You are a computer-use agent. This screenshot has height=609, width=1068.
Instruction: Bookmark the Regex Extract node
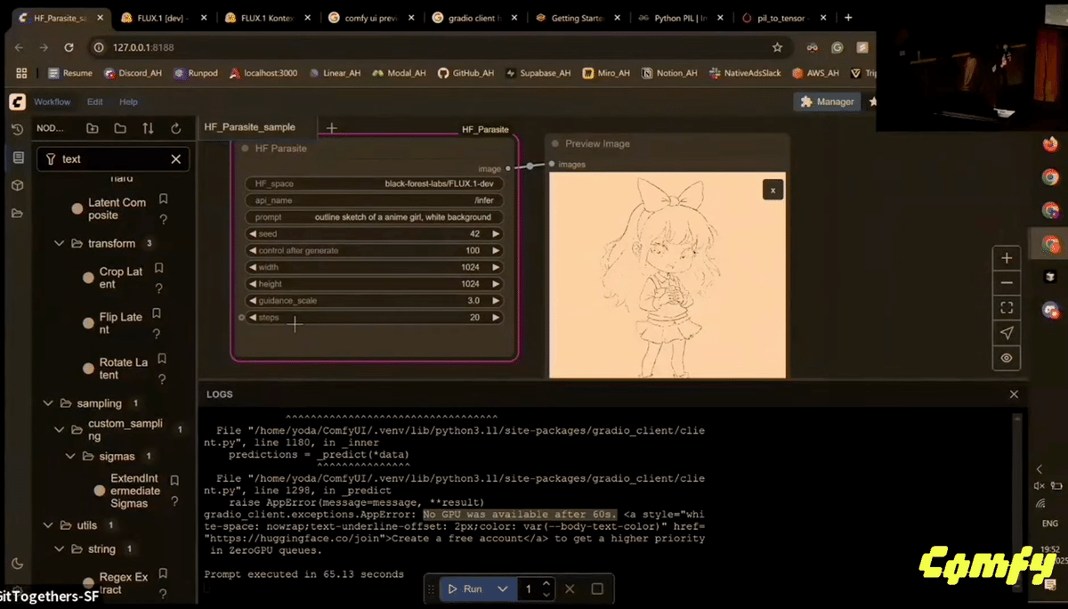tap(164, 573)
